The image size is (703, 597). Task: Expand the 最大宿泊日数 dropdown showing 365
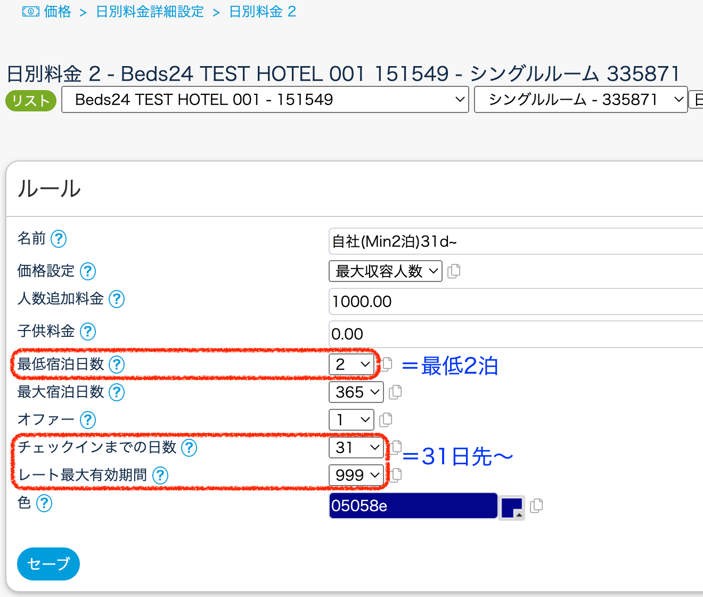[356, 392]
